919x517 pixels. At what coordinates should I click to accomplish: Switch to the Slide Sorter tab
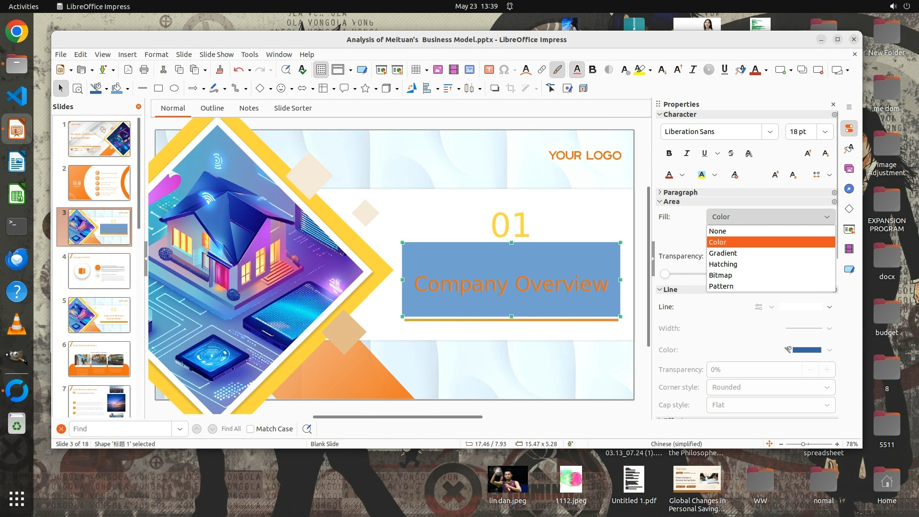point(292,108)
